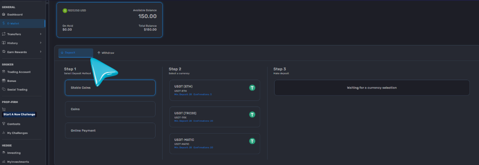Choose Stable Coins deposit method
The width and height of the screenshot is (479, 165).
[110, 88]
